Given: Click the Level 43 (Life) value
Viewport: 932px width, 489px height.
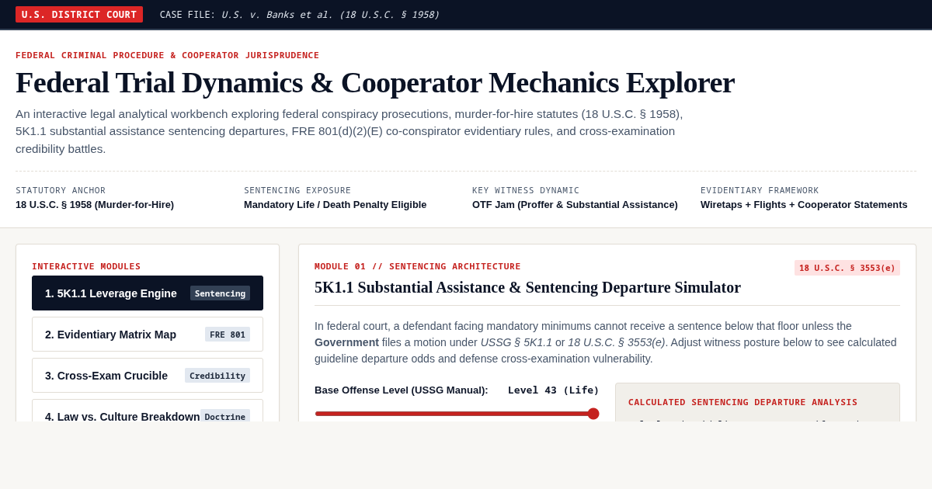Looking at the screenshot, I should tap(554, 390).
